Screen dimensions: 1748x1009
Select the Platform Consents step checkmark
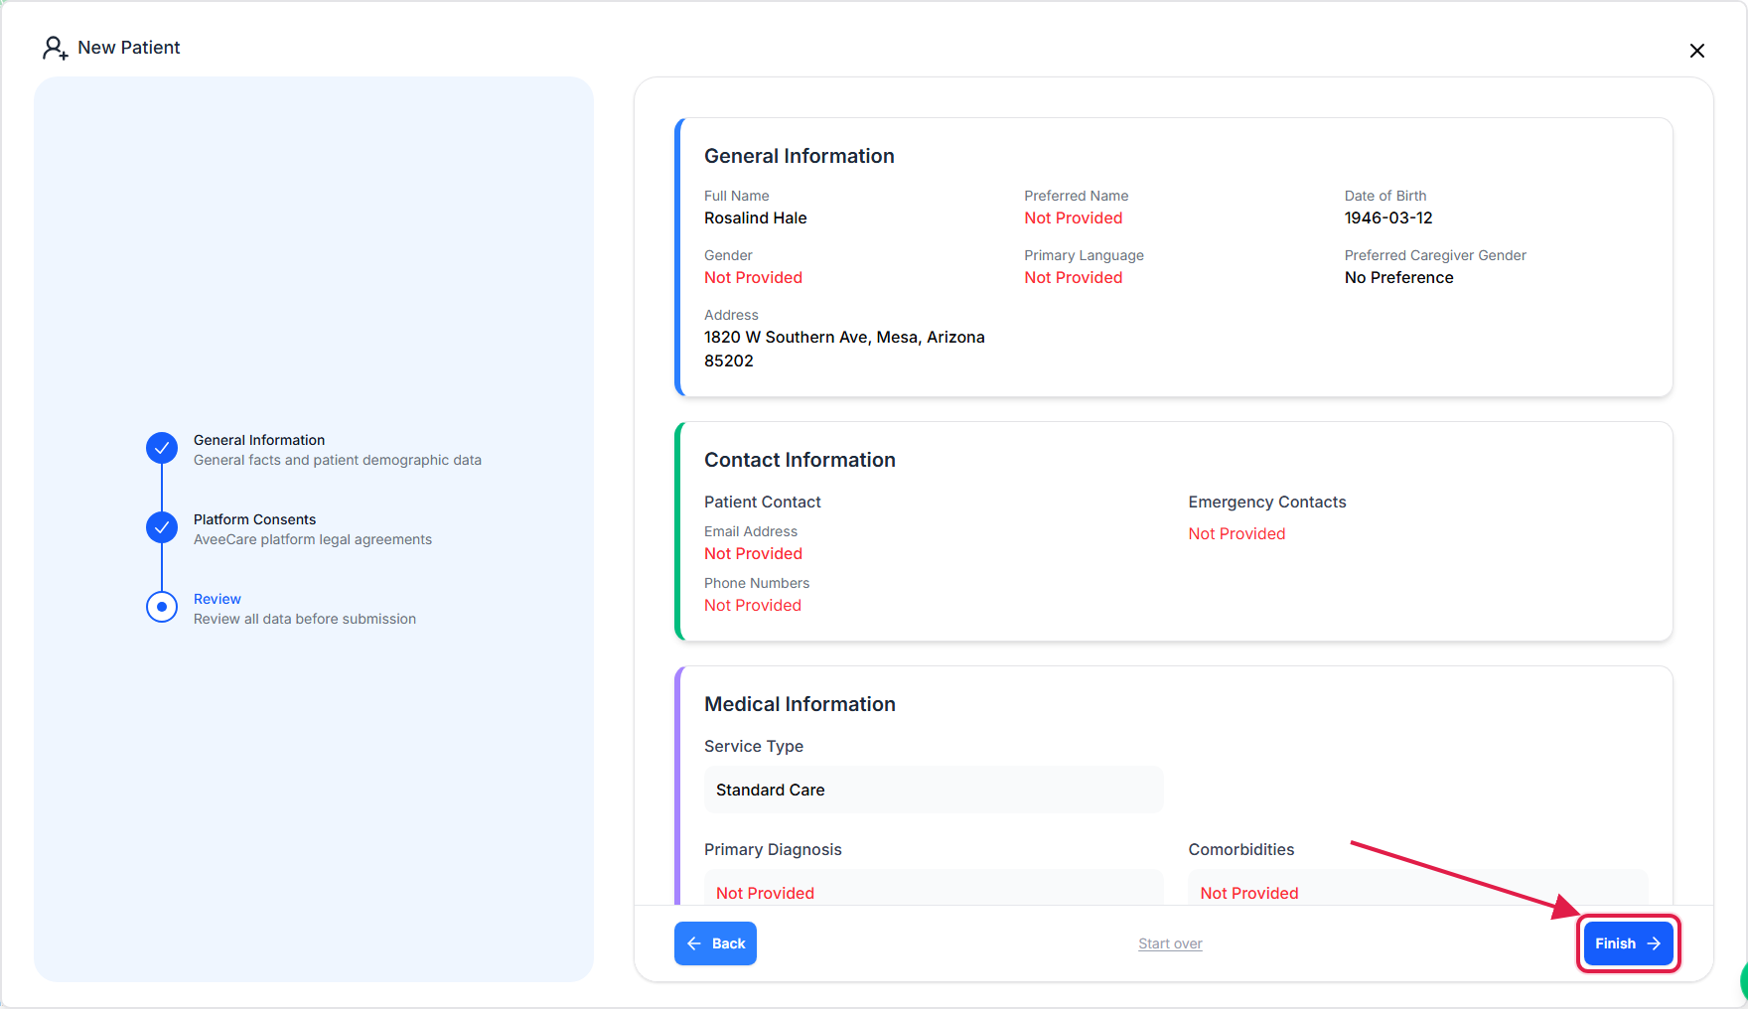pos(162,527)
